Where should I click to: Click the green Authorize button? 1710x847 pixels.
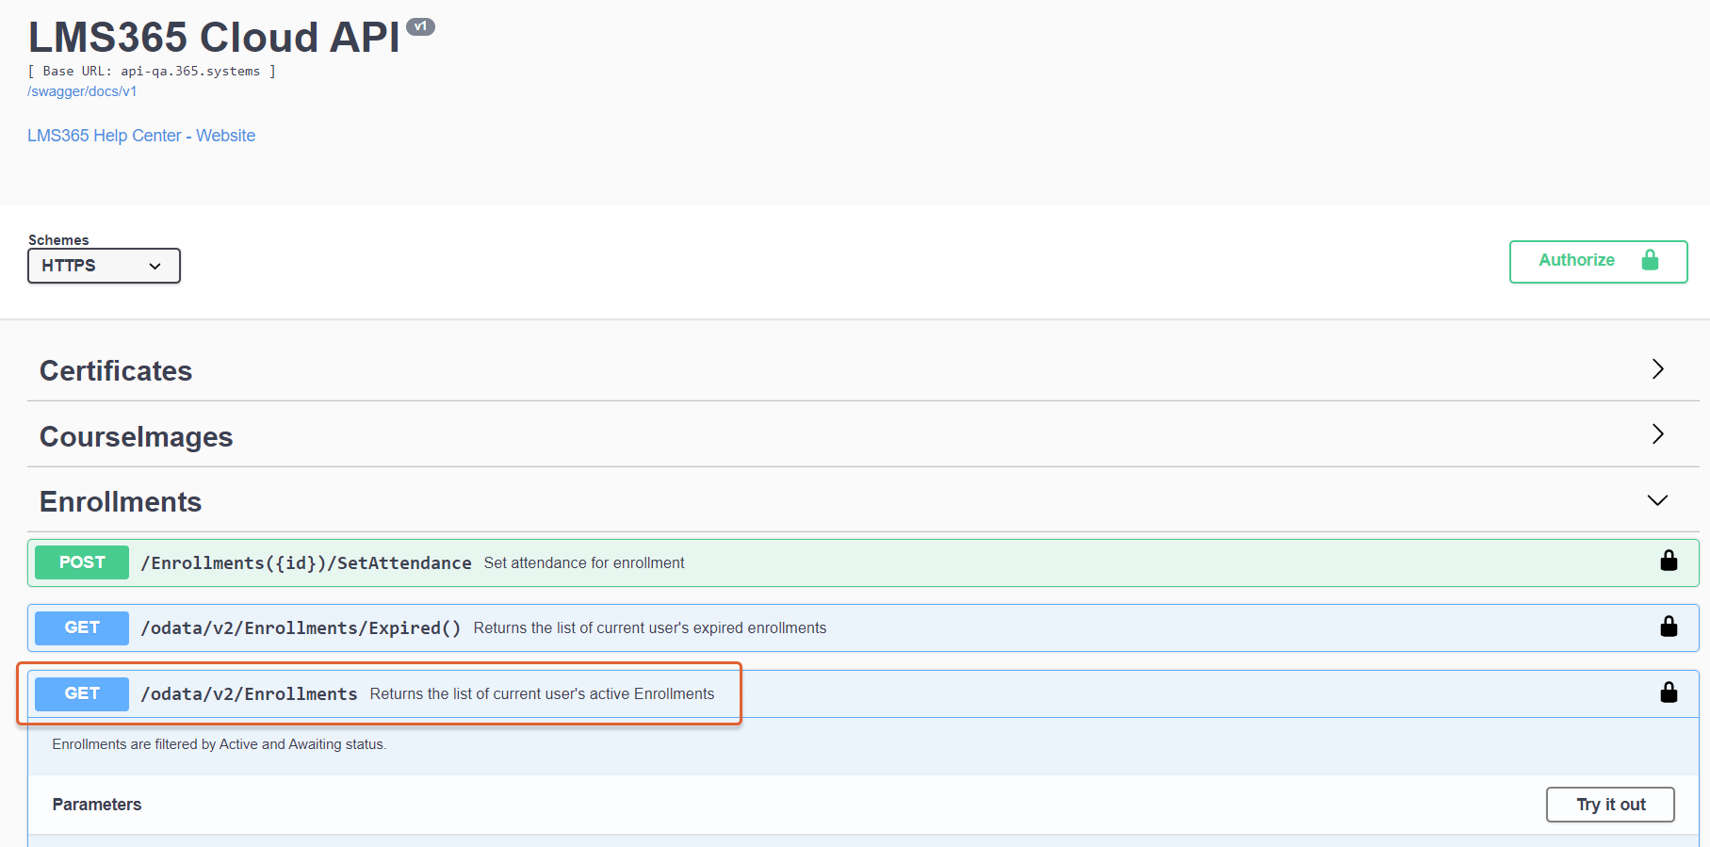pyautogui.click(x=1598, y=261)
